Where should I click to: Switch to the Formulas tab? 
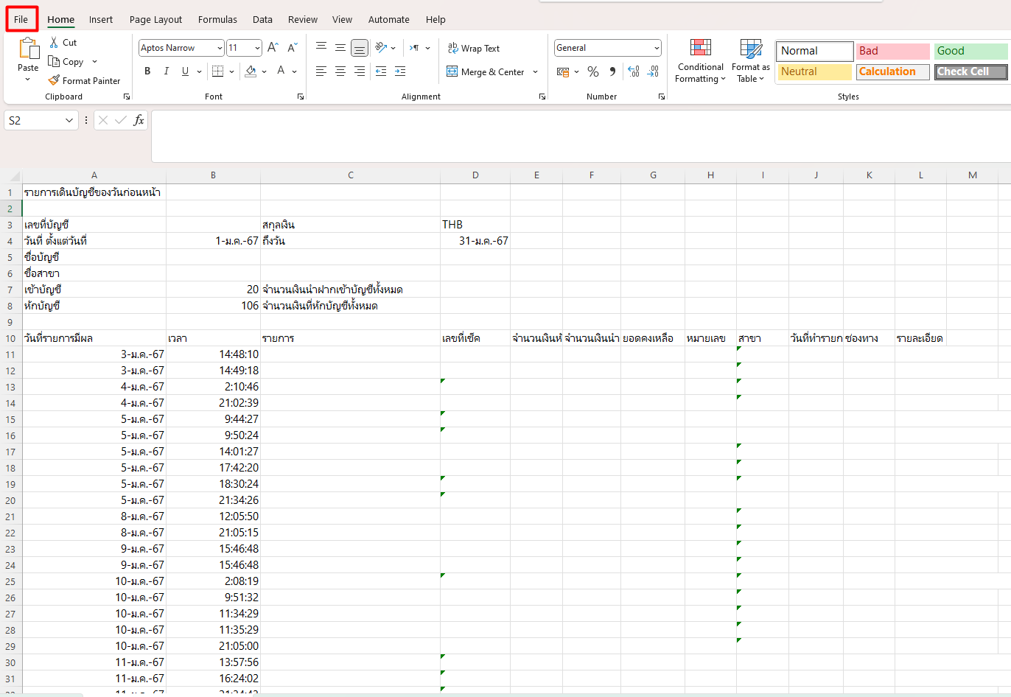(x=217, y=19)
